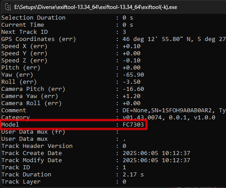
Task: Click the Category firmware version value
Action: (169, 118)
